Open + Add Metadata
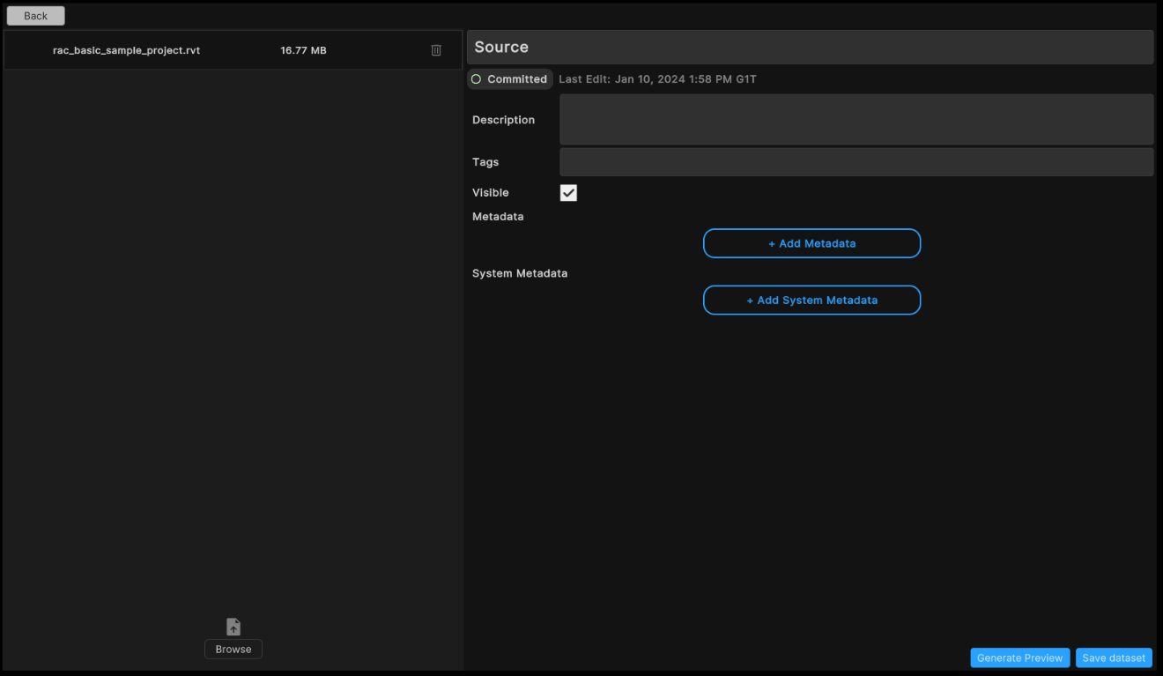The width and height of the screenshot is (1163, 676). coord(811,243)
